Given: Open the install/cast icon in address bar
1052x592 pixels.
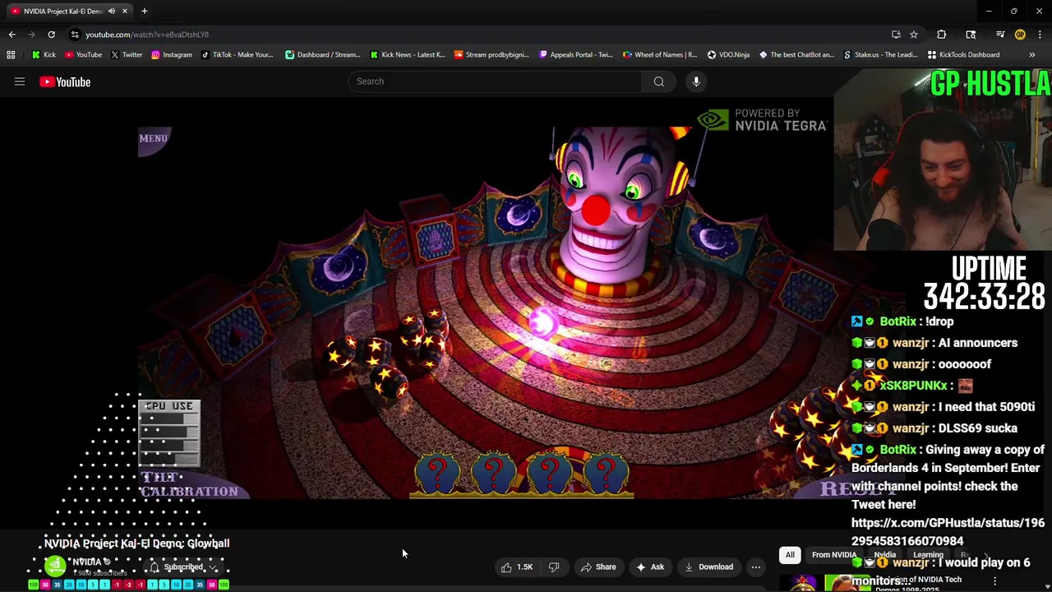Looking at the screenshot, I should 896,35.
